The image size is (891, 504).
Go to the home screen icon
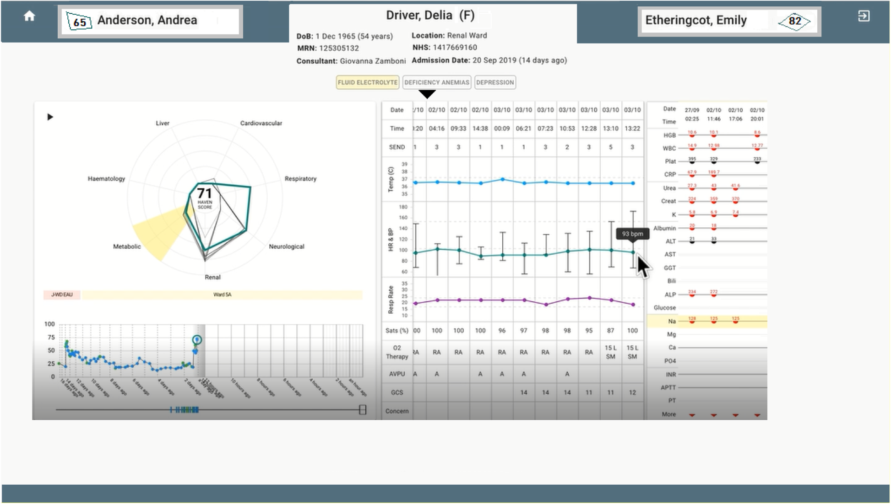pos(29,16)
